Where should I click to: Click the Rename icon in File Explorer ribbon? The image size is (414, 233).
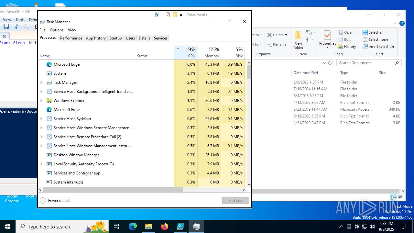click(x=269, y=44)
